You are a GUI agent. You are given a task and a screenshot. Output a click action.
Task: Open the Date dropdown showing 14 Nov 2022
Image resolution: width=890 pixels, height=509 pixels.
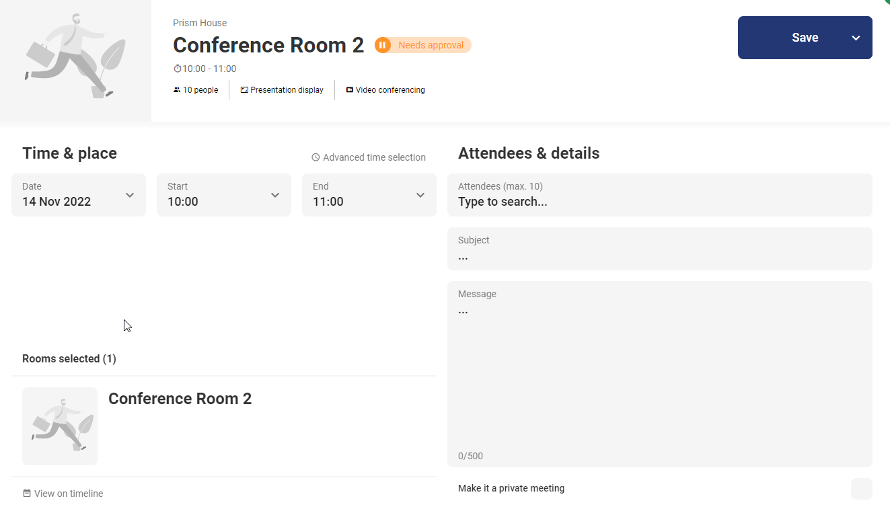[79, 195]
